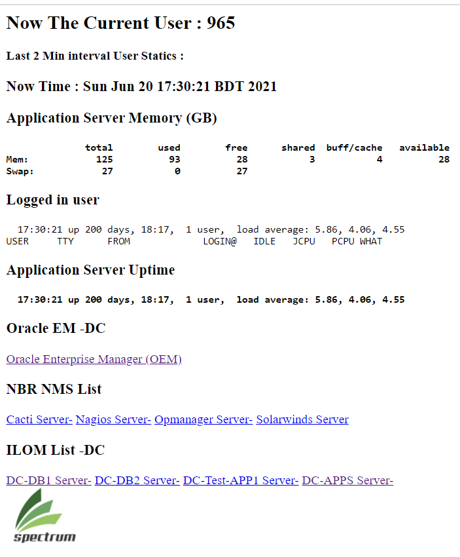Open the Cacti Server link

(39, 419)
